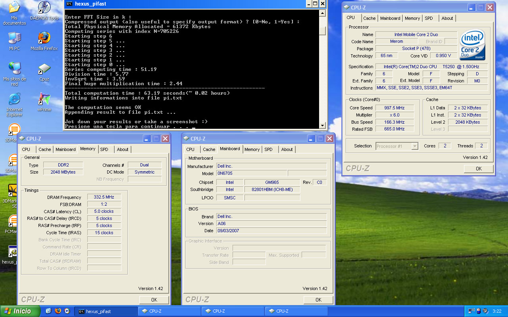The width and height of the screenshot is (508, 317).
Task: Click motherboard Model 0N6705 field
Action: [251, 174]
